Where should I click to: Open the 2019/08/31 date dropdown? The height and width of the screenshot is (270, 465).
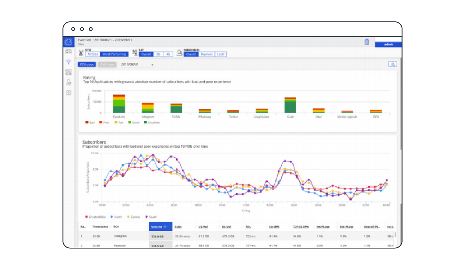(x=137, y=65)
